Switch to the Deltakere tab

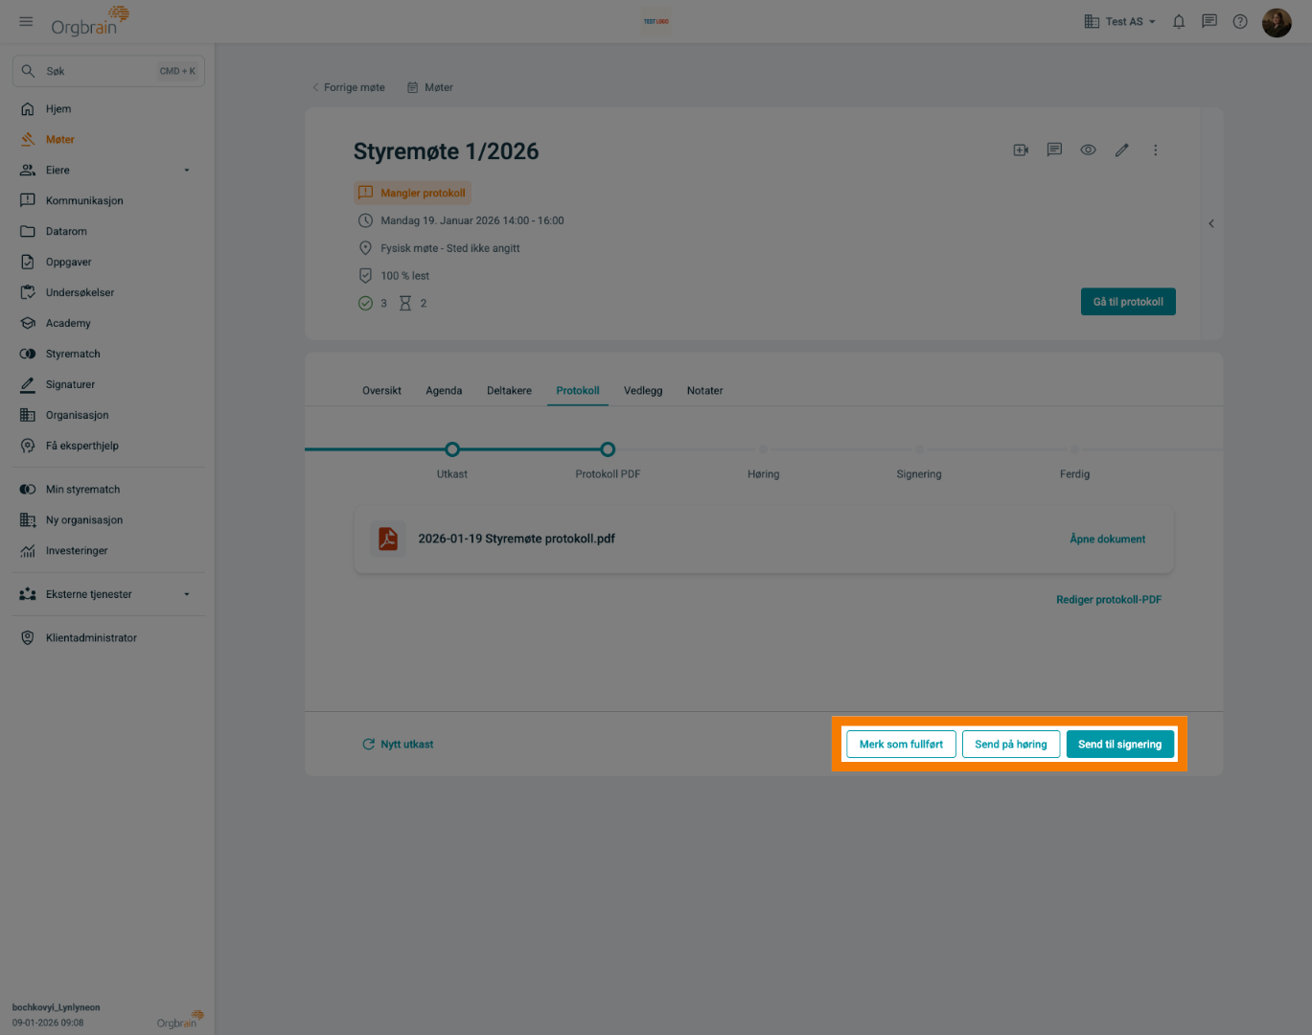tap(509, 391)
